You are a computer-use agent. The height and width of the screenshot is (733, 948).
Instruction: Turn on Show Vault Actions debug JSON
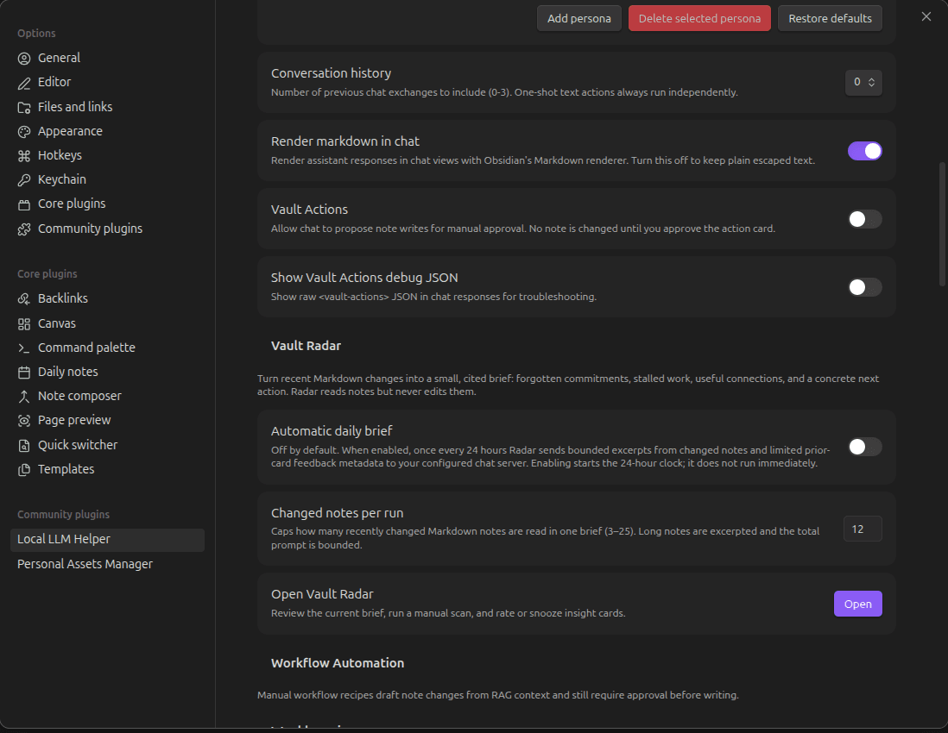pos(864,287)
